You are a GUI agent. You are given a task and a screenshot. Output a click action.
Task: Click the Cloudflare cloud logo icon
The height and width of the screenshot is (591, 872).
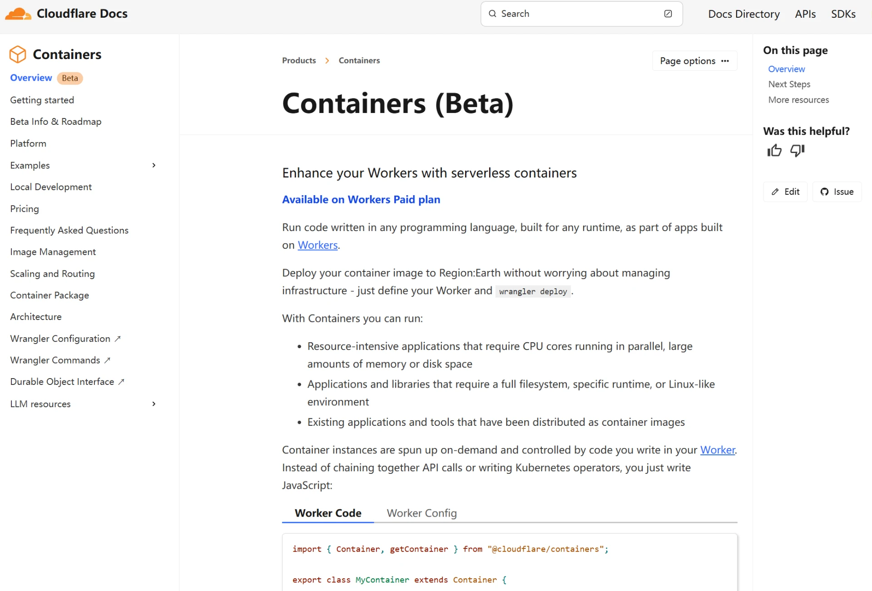point(18,14)
